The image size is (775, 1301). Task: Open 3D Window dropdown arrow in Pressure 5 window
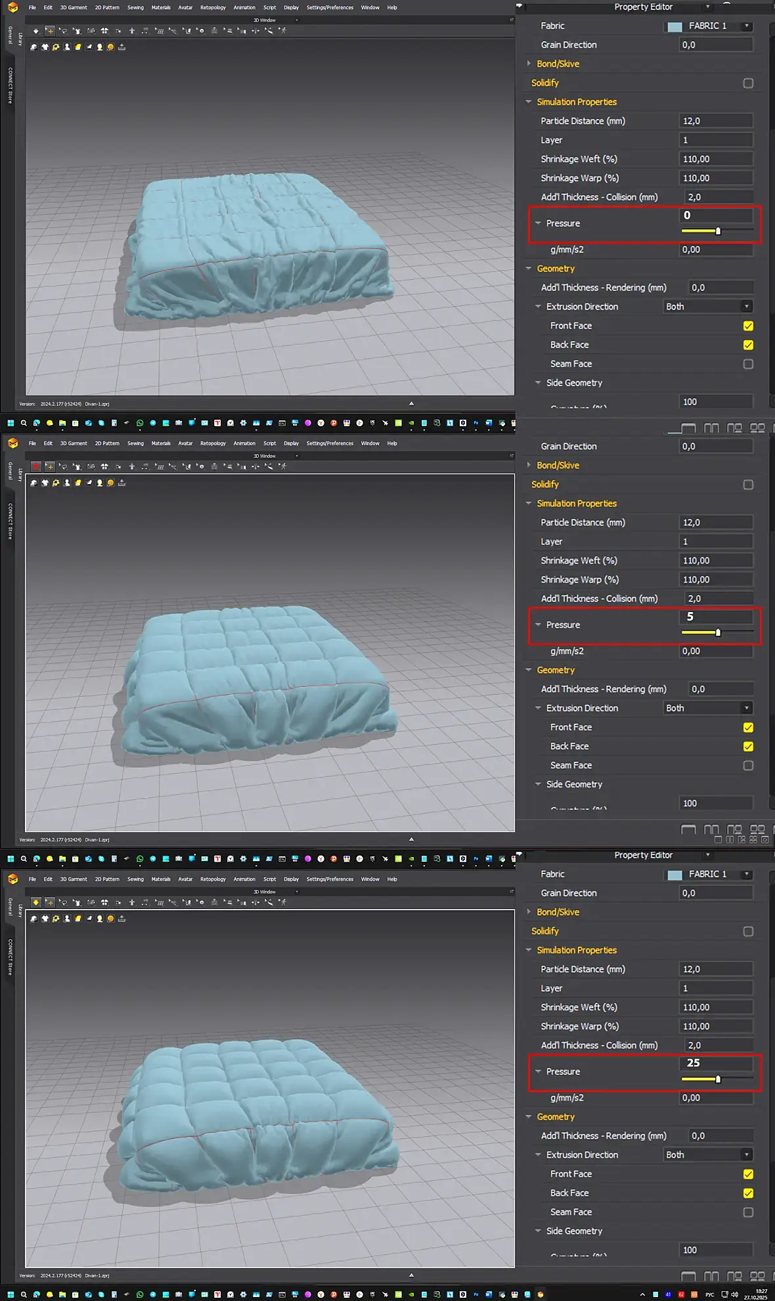click(297, 456)
